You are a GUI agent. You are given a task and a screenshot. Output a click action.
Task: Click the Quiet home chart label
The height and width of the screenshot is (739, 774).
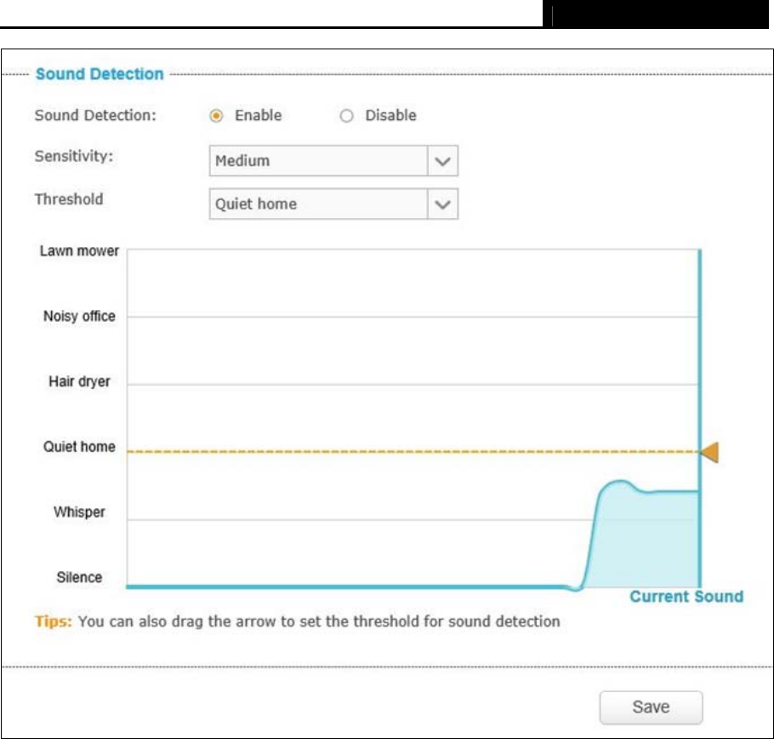click(x=79, y=447)
